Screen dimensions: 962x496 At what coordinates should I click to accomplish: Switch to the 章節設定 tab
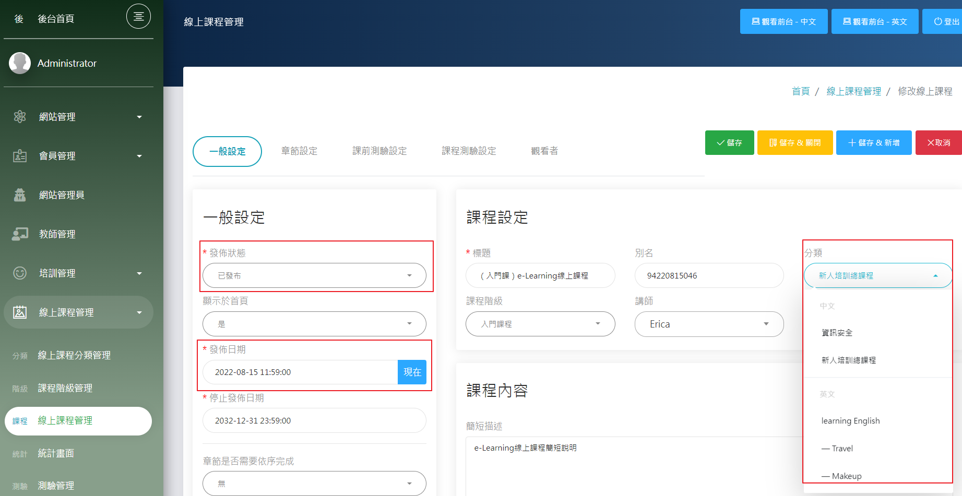(x=299, y=151)
